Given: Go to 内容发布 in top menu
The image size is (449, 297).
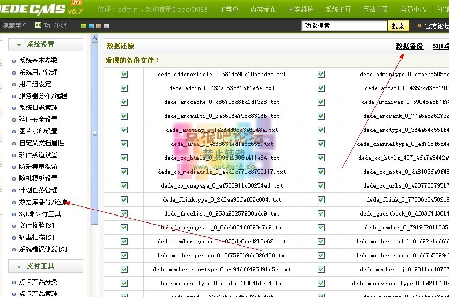Looking at the screenshot, I should tap(263, 10).
